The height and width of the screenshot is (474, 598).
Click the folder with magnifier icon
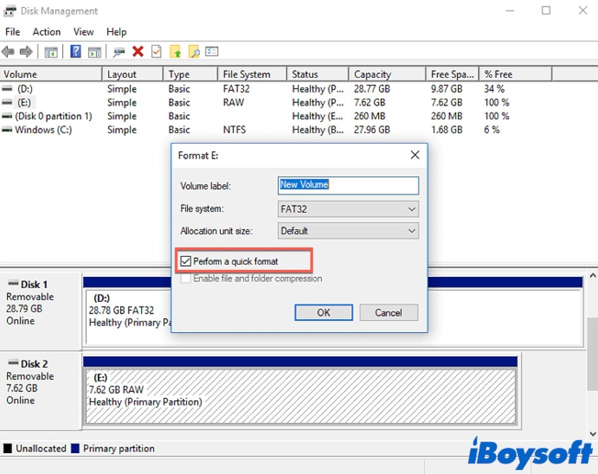pyautogui.click(x=194, y=52)
